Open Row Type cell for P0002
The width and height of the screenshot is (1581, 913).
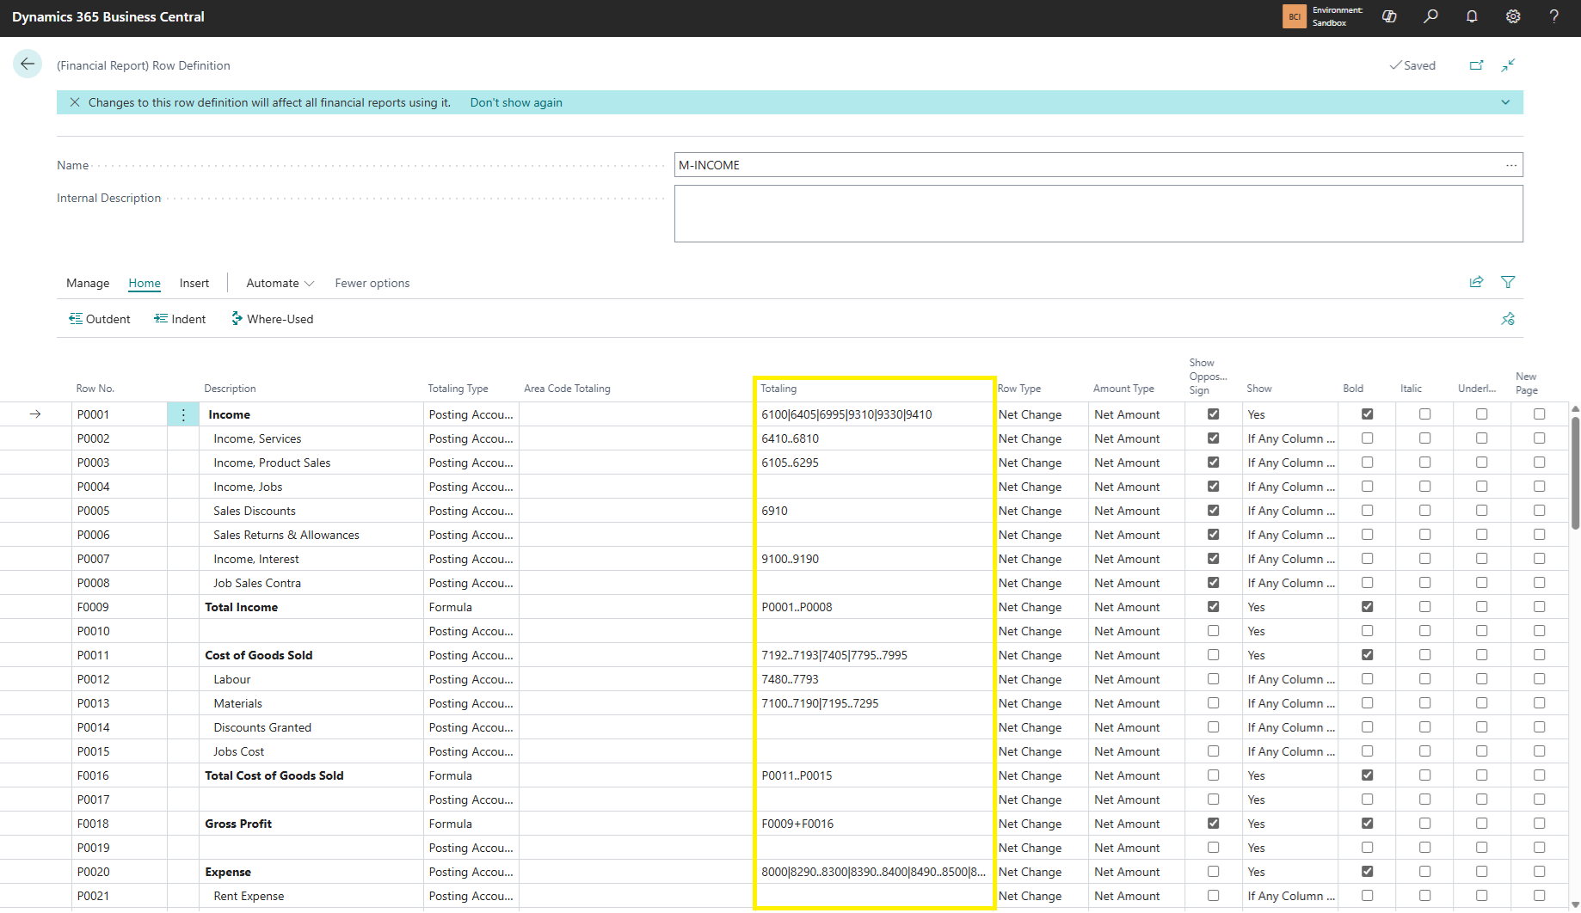[x=1043, y=438]
